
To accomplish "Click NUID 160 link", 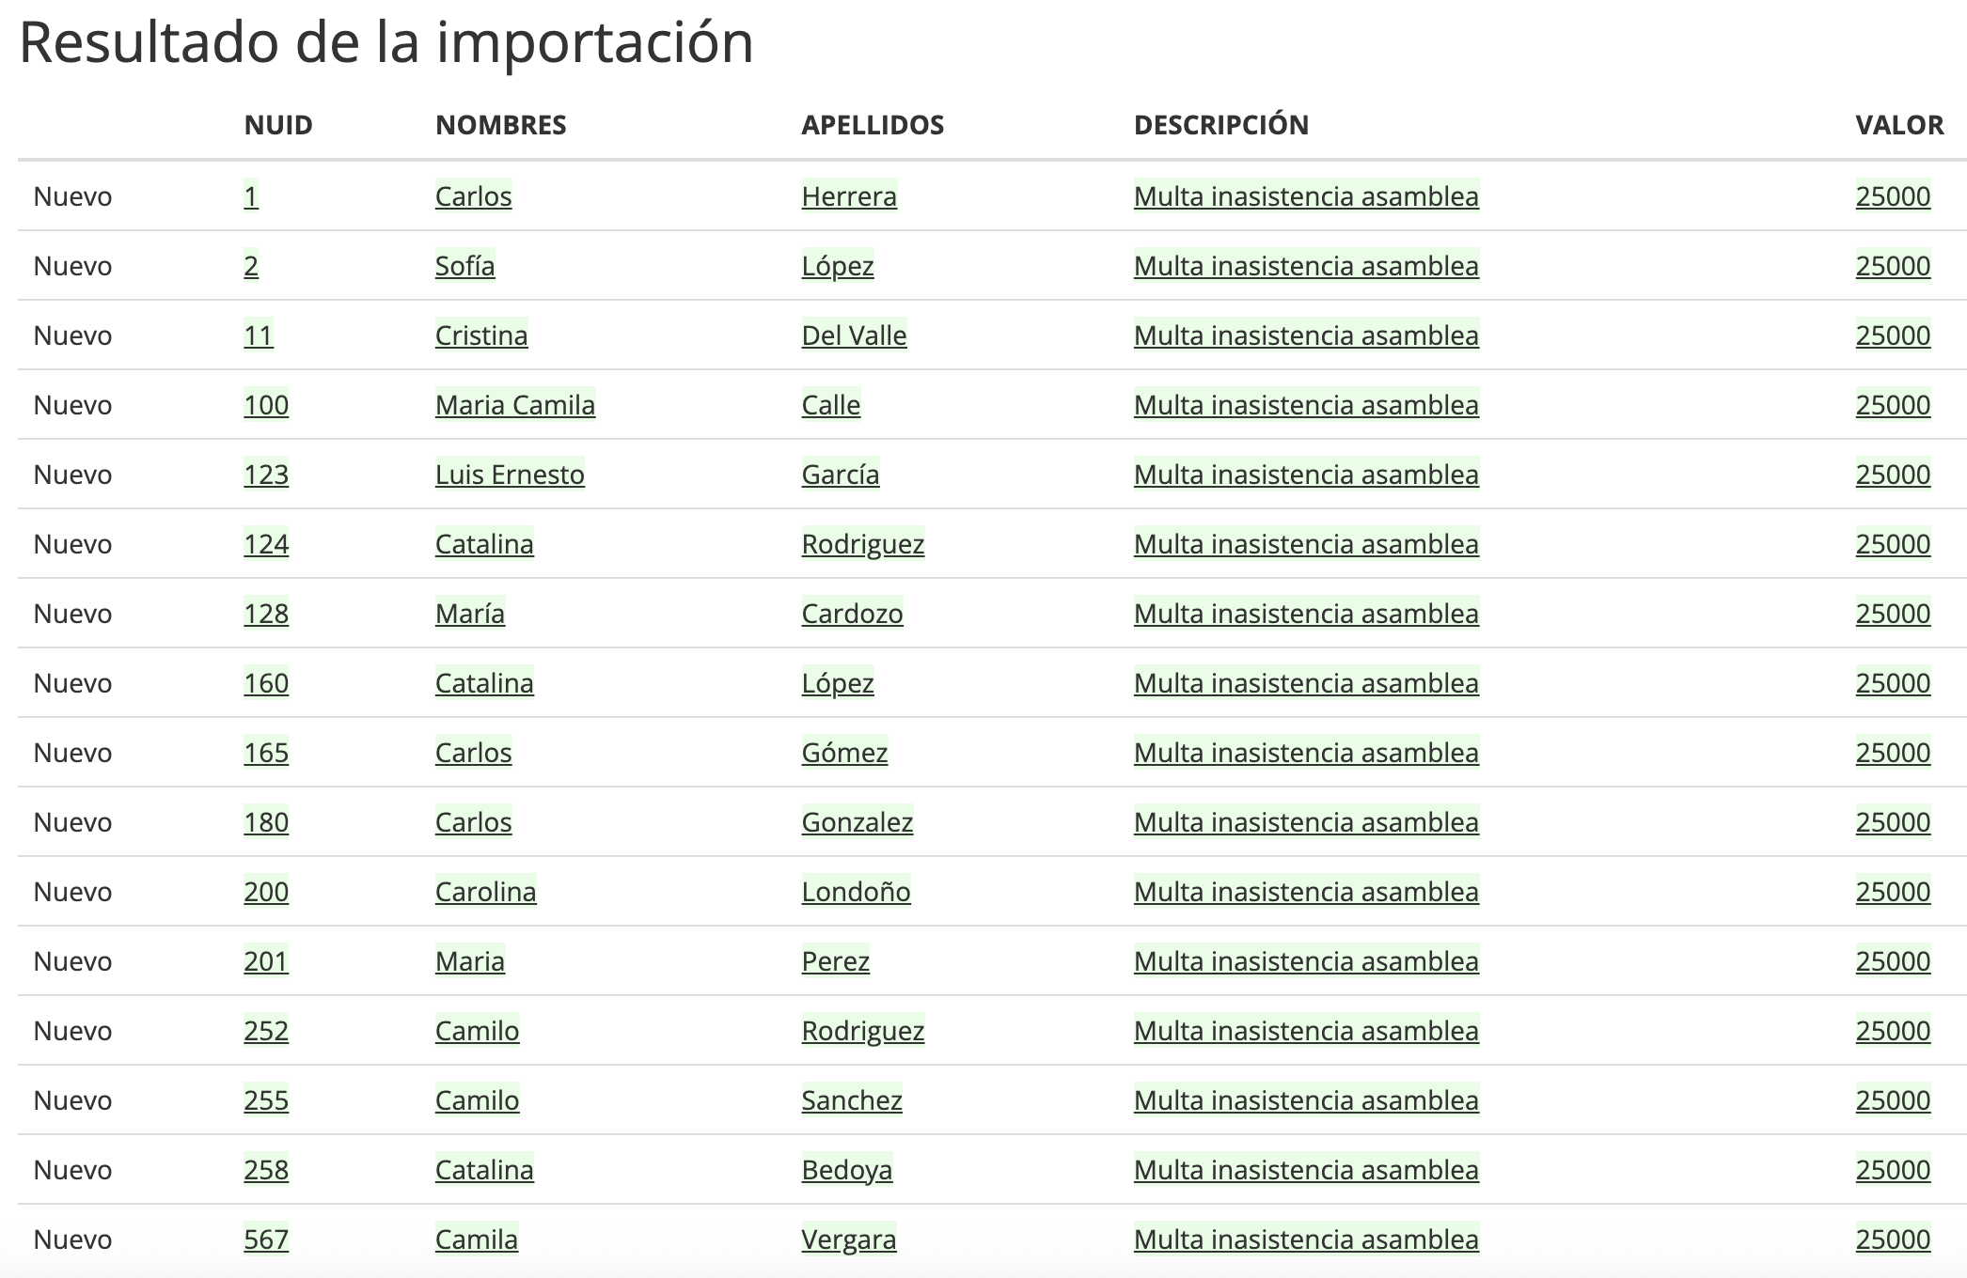I will point(266,683).
